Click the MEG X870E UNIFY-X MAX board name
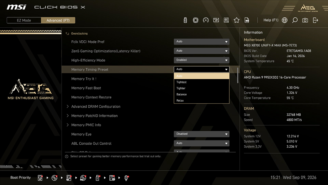 [270, 45]
